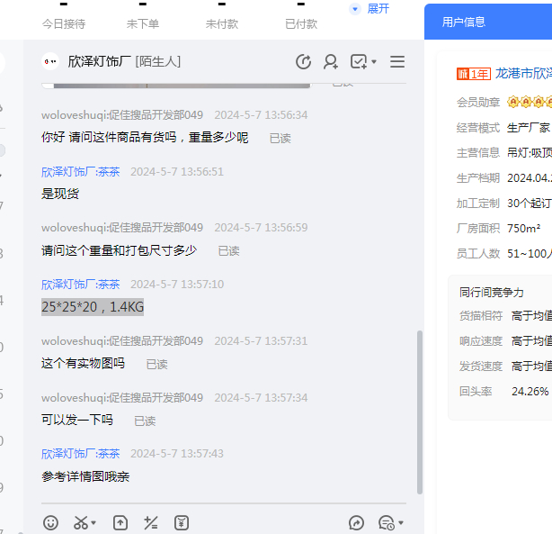Open the 龙港市欣泽 company link
The width and height of the screenshot is (552, 534).
click(523, 73)
